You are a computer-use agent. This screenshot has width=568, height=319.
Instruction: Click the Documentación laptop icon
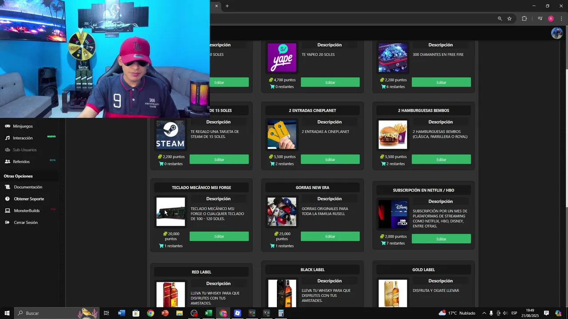pos(8,187)
